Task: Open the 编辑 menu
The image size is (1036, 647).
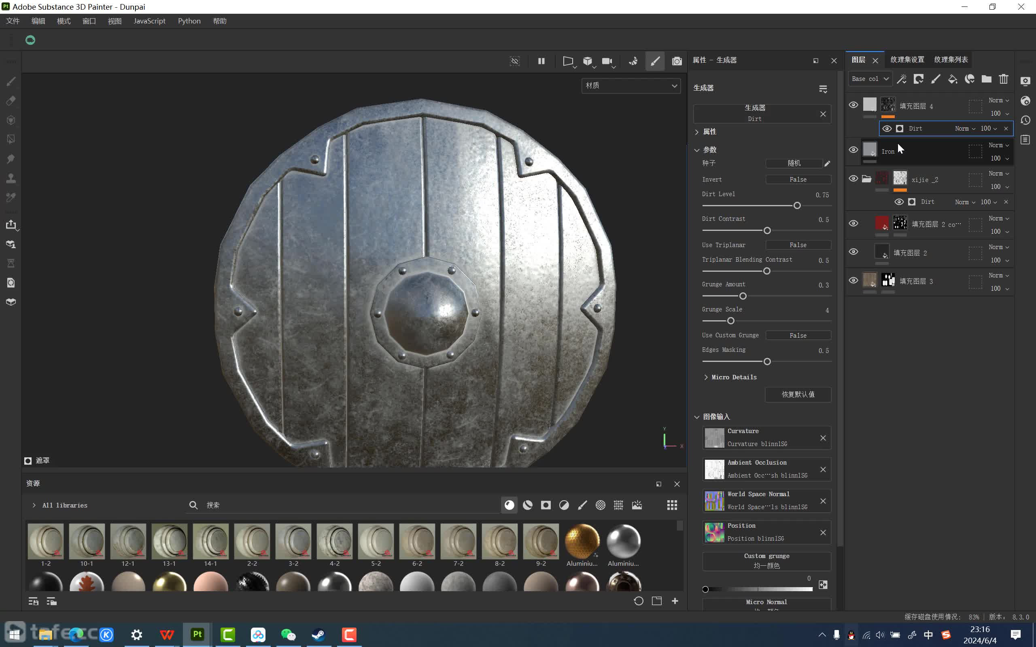Action: point(38,21)
